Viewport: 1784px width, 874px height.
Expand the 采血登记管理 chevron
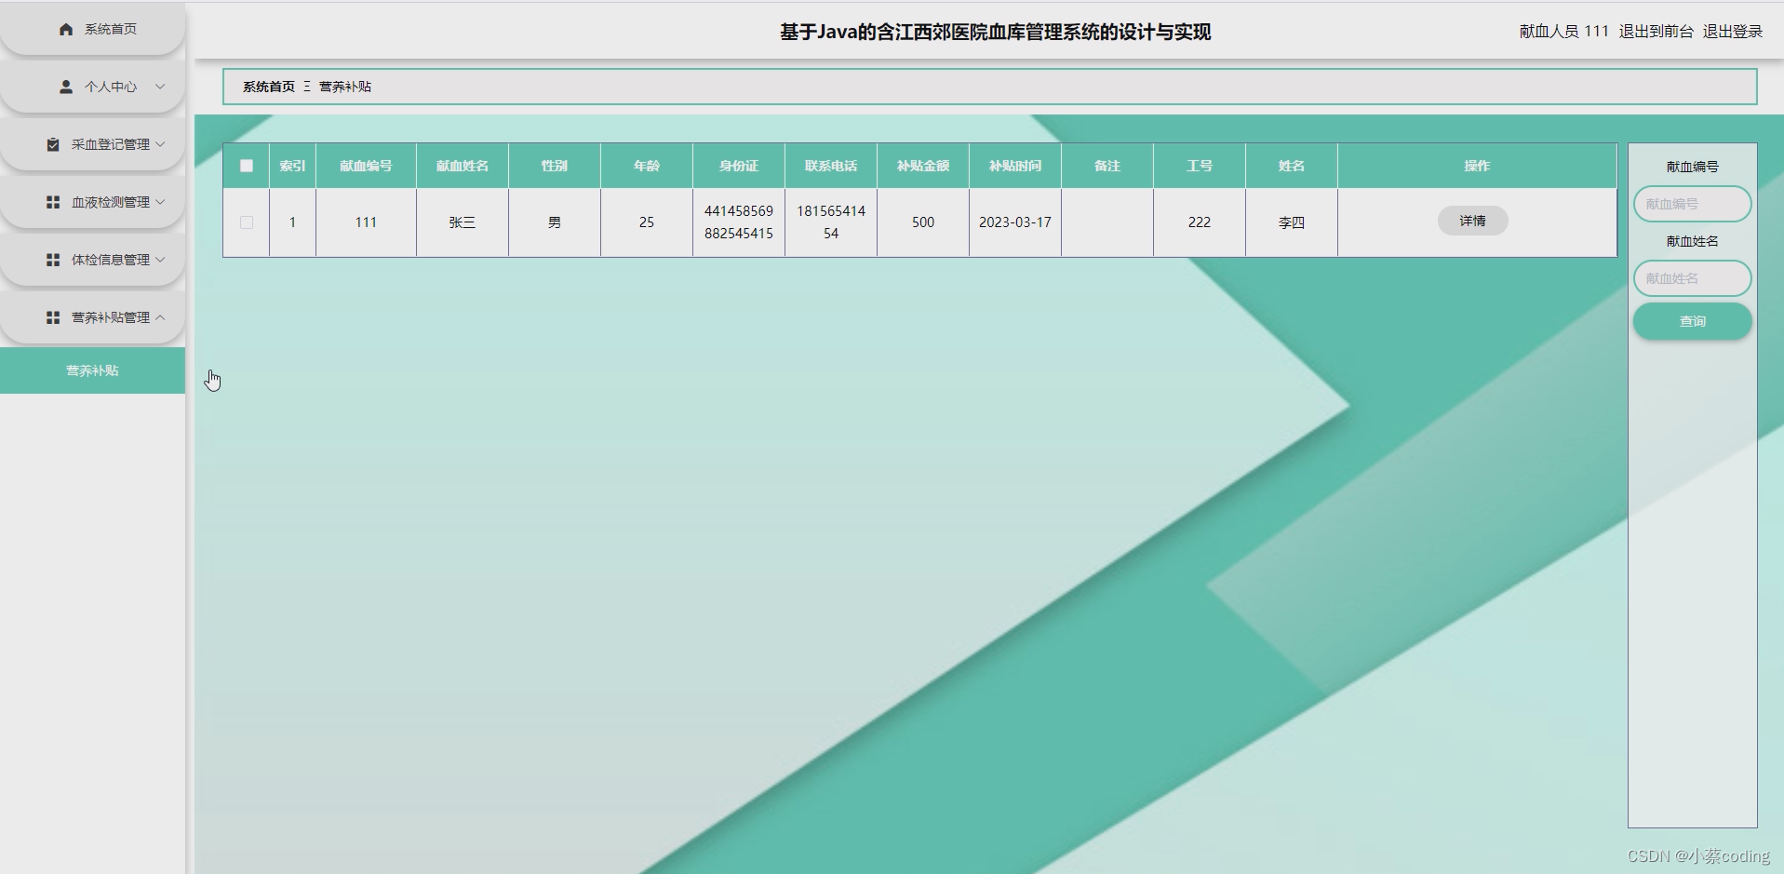click(160, 144)
